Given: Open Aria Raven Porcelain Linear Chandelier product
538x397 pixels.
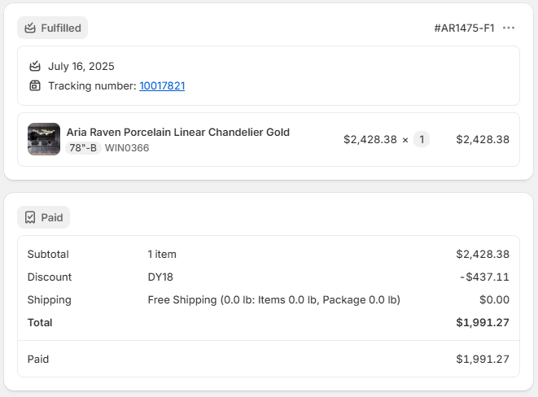Looking at the screenshot, I should point(177,132).
